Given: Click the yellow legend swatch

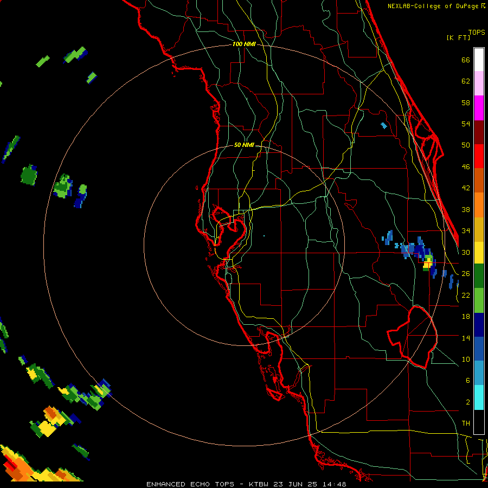Looking at the screenshot, I should pyautogui.click(x=479, y=252).
